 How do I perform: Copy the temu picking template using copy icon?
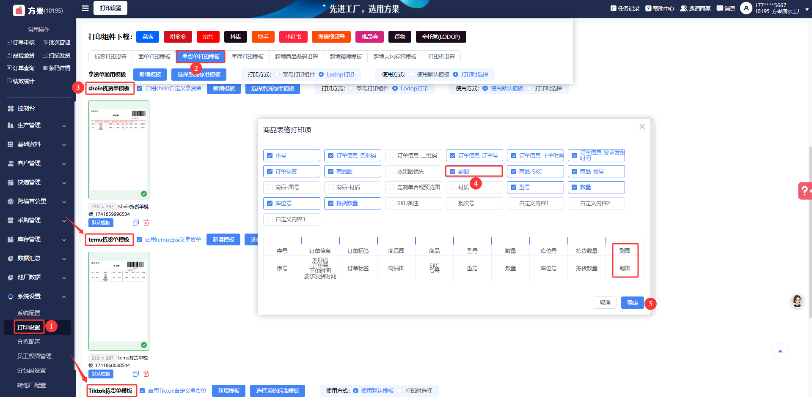point(136,374)
